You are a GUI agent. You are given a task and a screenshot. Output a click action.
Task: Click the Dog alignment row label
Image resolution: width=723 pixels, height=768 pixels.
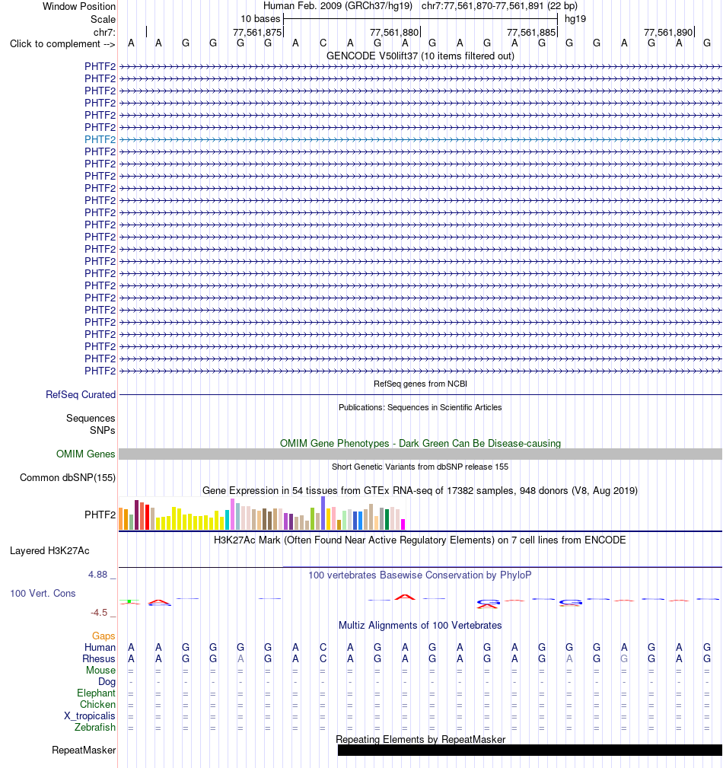click(107, 682)
